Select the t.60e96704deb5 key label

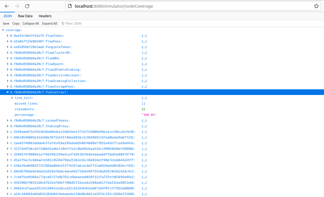[x=73, y=171]
